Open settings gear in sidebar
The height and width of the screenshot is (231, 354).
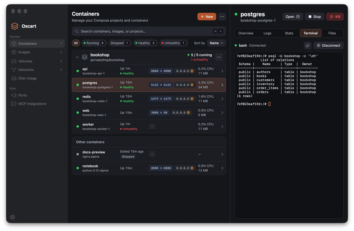click(x=13, y=217)
